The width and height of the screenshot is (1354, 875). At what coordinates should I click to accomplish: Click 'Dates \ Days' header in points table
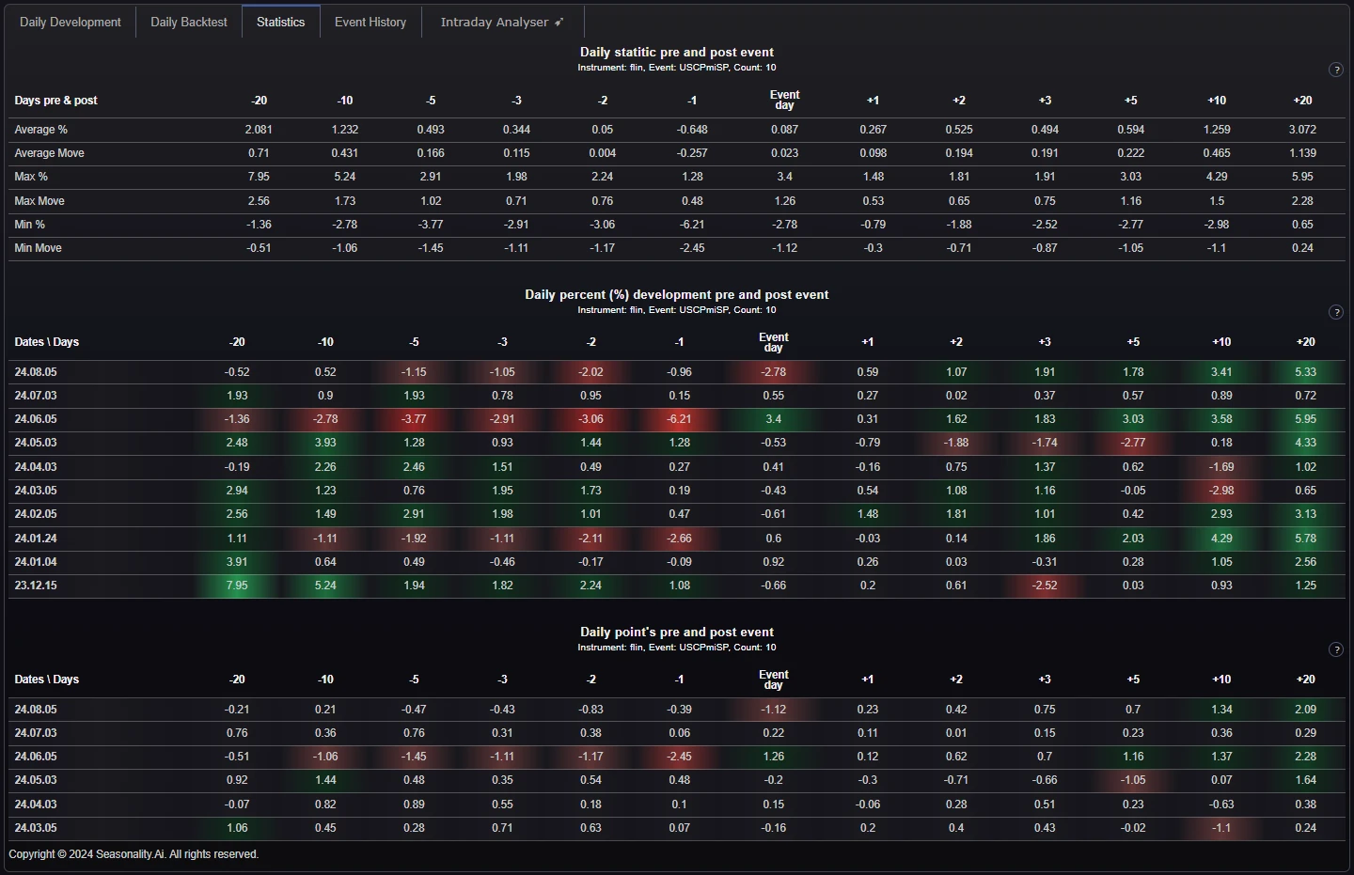click(x=47, y=680)
